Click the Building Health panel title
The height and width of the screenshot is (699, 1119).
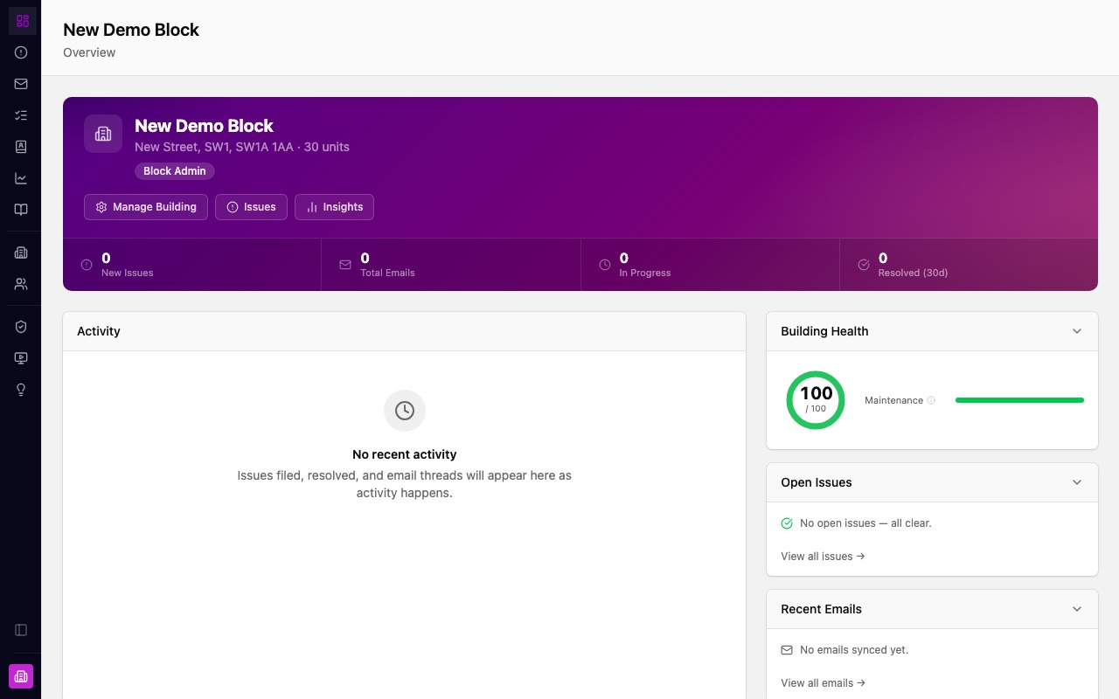coord(824,331)
